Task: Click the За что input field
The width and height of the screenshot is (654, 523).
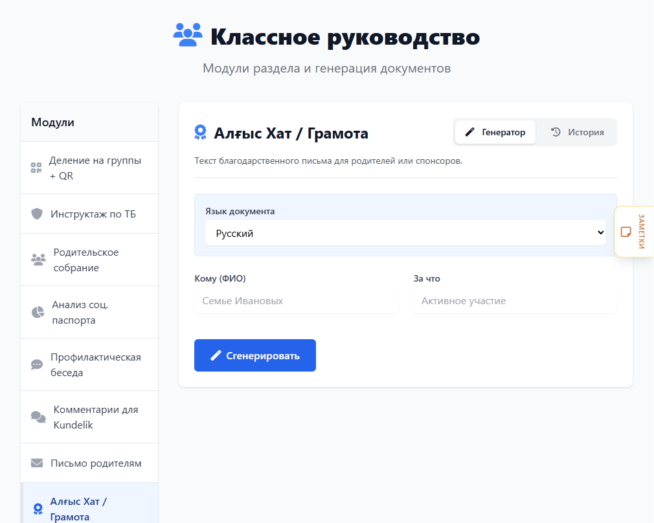Action: click(515, 301)
